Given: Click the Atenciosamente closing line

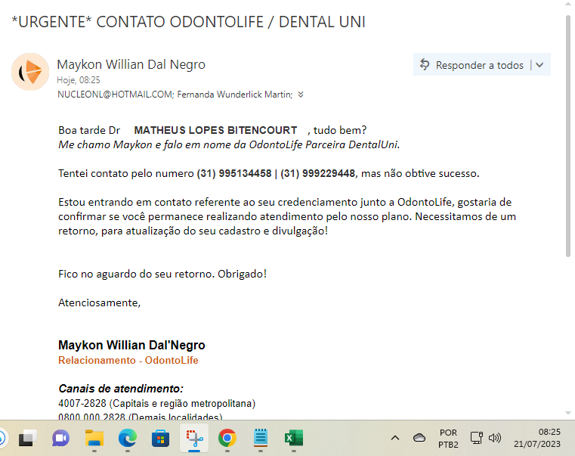Looking at the screenshot, I should tap(100, 302).
